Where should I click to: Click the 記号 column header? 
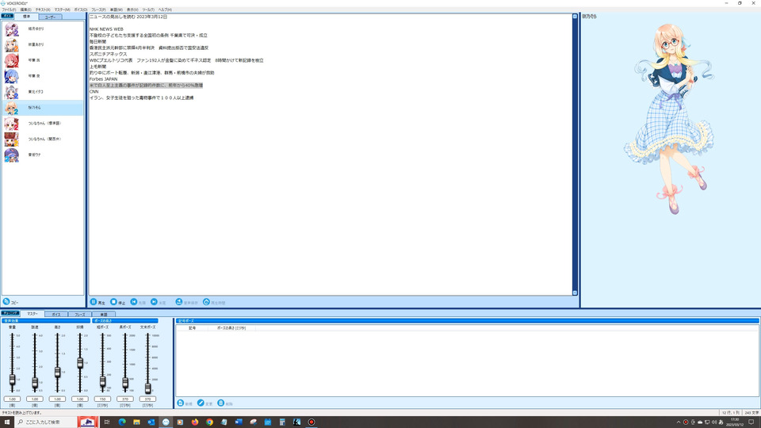[192, 328]
